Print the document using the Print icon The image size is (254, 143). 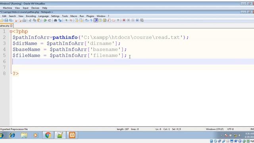pyautogui.click(x=24, y=20)
